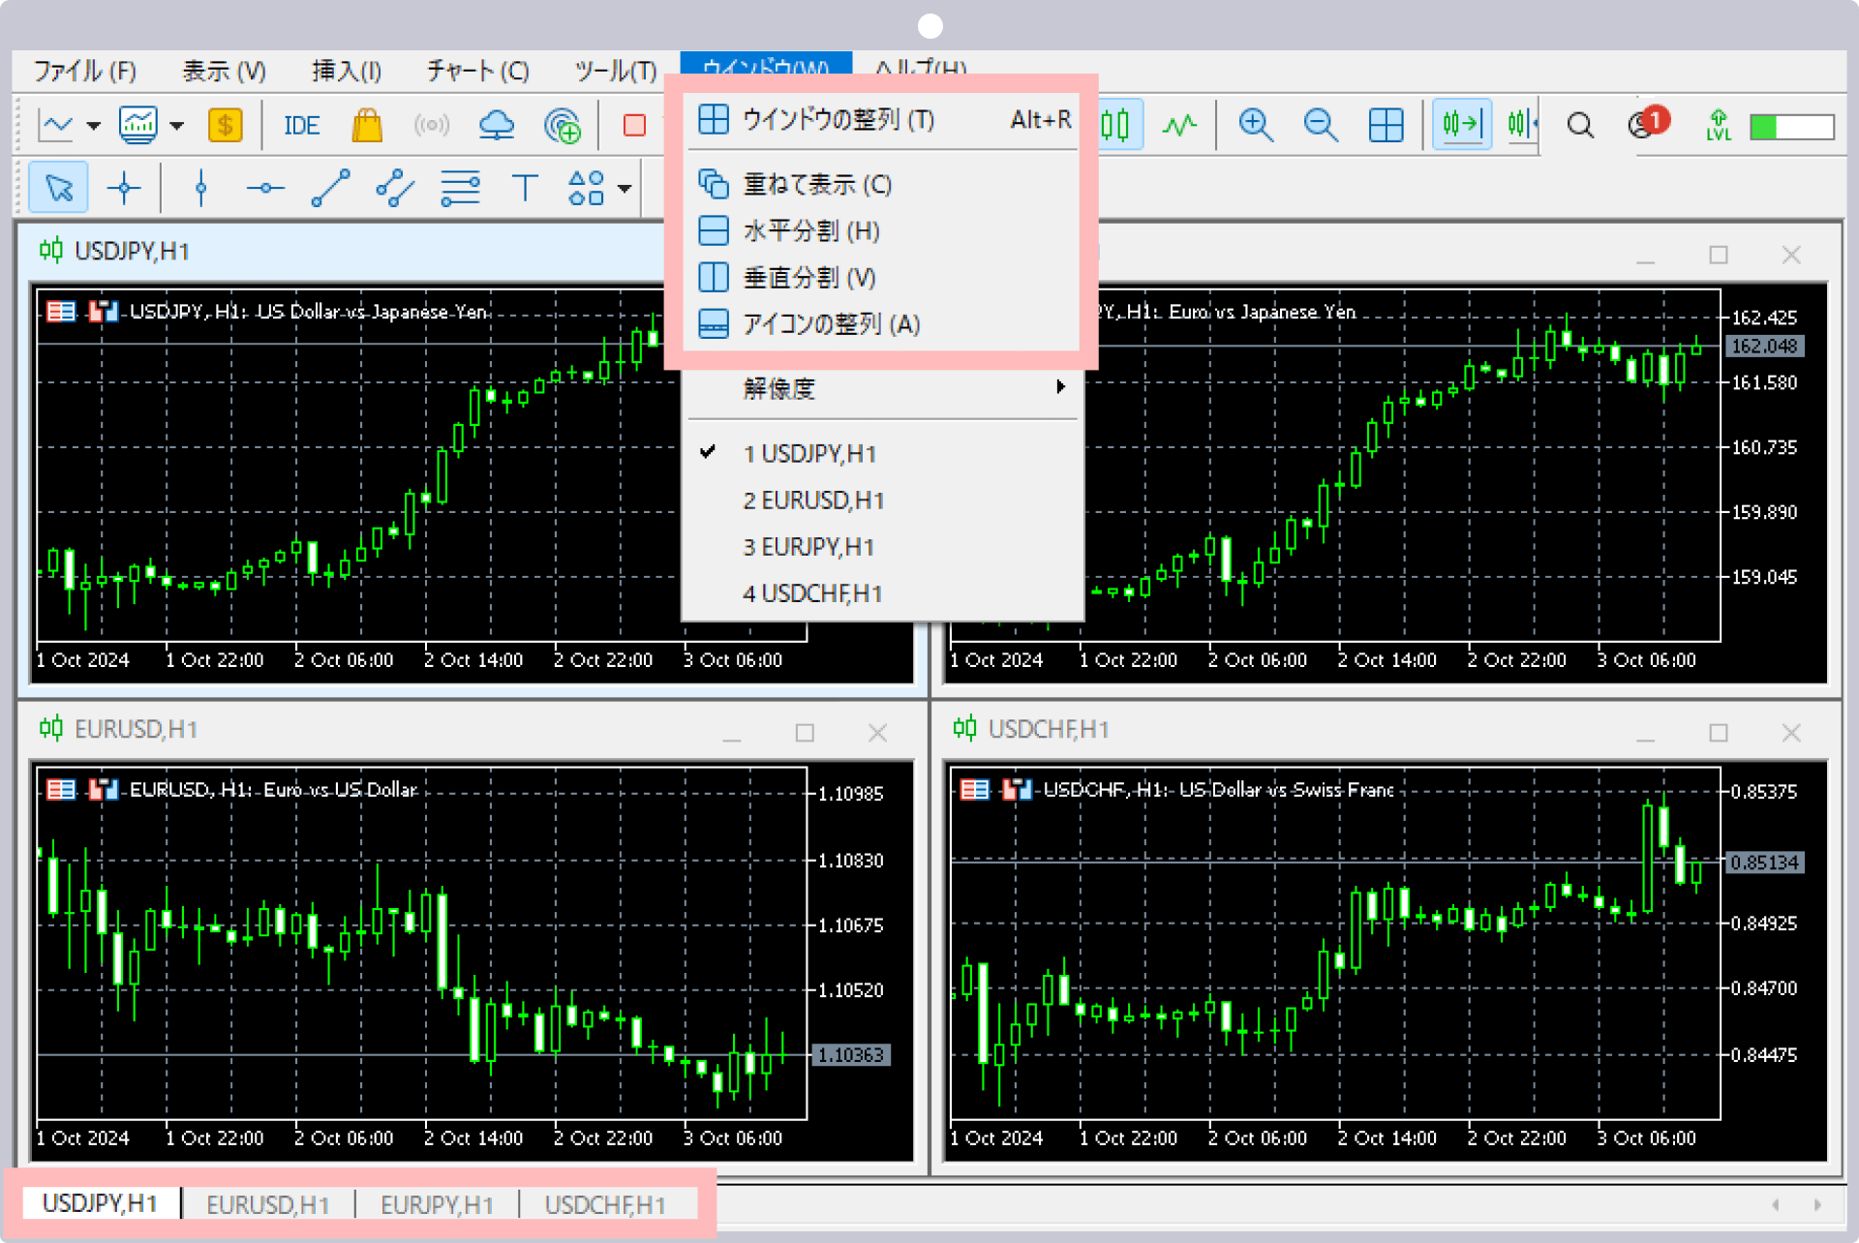This screenshot has height=1243, width=1859.
Task: Click the zoom in magnifier icon
Action: click(1256, 125)
